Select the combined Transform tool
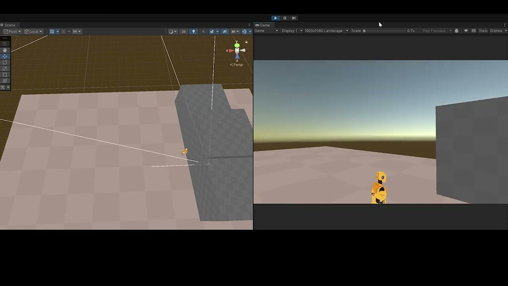Screen dimensions: 508x286 pos(4,80)
